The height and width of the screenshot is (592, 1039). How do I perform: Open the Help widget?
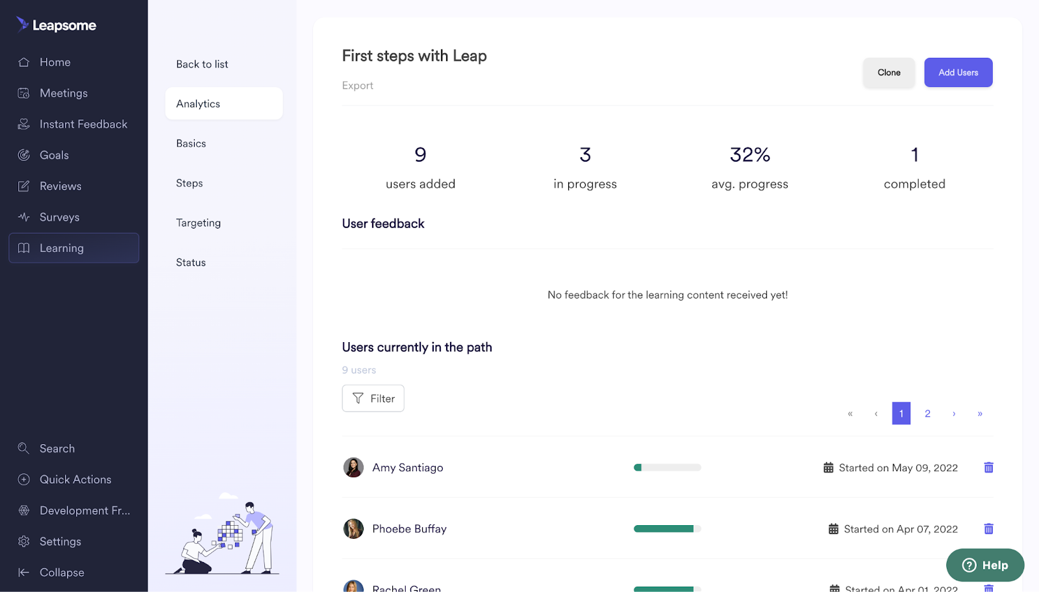[x=984, y=565]
